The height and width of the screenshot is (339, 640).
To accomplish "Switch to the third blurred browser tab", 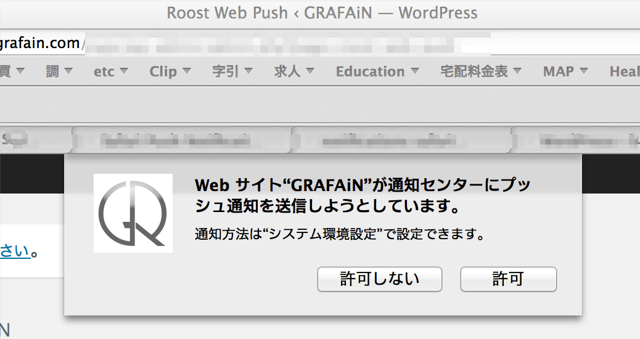I will [x=401, y=140].
